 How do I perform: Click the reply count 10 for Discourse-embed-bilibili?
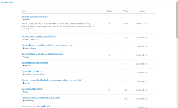tap(109, 90)
